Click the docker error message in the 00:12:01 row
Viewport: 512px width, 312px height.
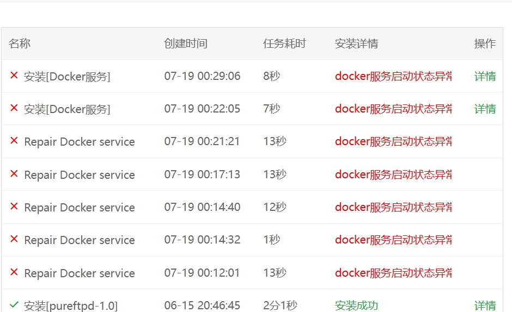pyautogui.click(x=393, y=272)
